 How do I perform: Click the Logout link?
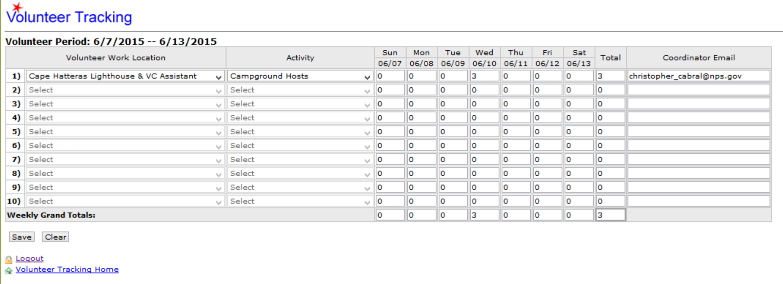point(30,259)
